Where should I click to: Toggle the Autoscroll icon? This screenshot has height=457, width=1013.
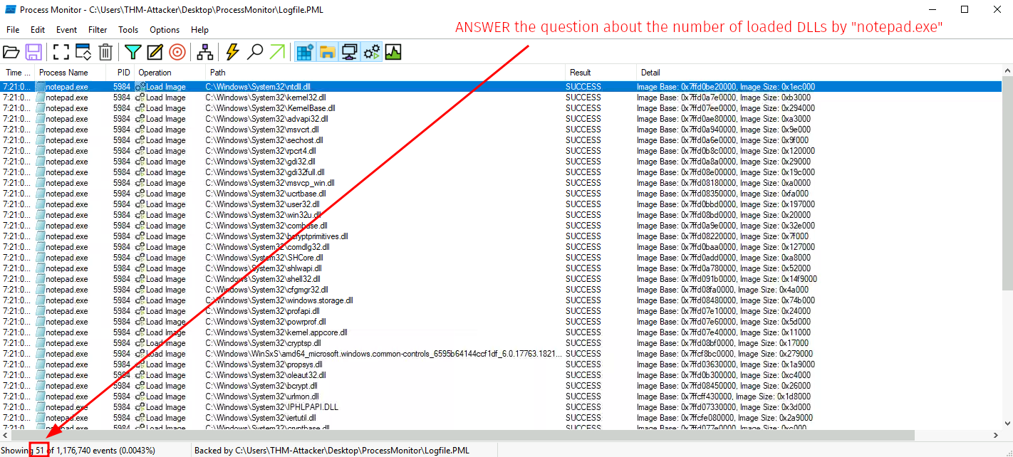click(83, 52)
